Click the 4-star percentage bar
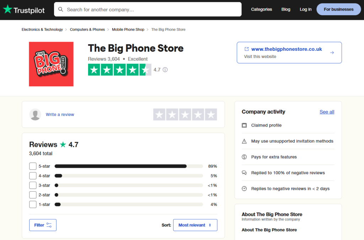This screenshot has height=240, width=364. point(129,176)
